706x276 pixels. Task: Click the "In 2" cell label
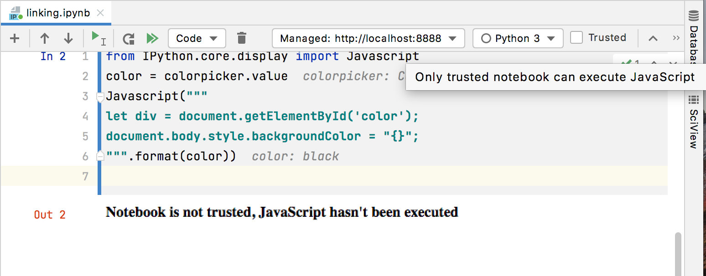(53, 56)
